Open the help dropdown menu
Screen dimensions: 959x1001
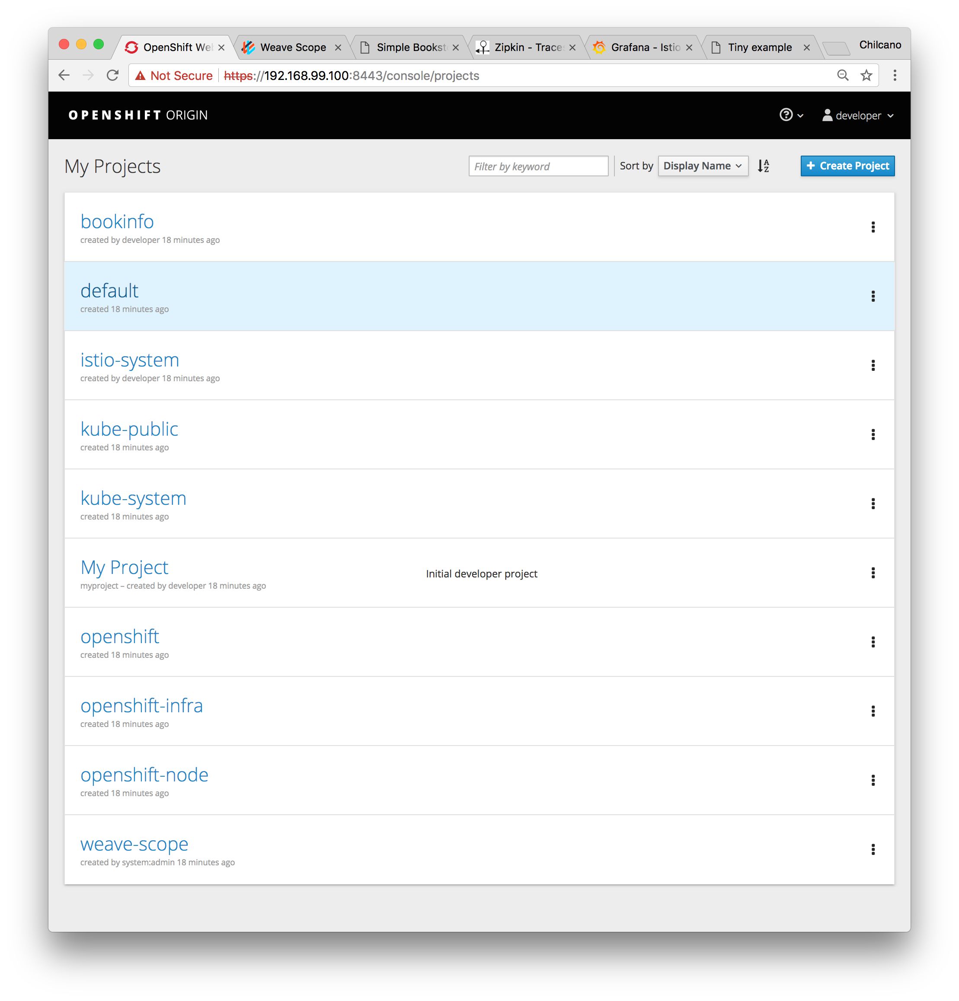click(x=791, y=115)
